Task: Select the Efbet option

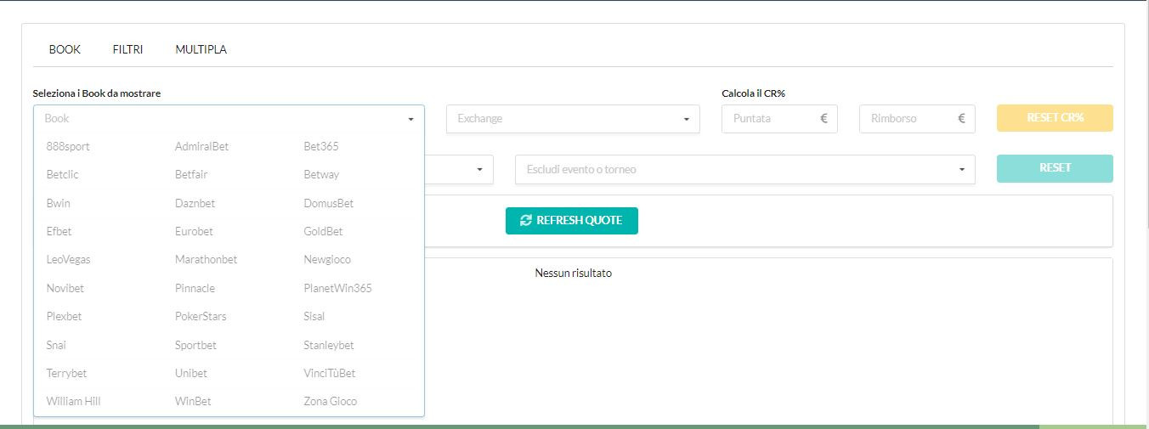Action: (59, 231)
